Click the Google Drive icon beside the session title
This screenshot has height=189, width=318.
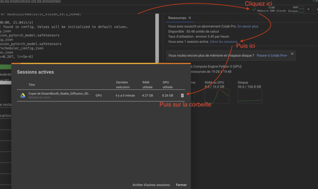pyautogui.click(x=23, y=95)
